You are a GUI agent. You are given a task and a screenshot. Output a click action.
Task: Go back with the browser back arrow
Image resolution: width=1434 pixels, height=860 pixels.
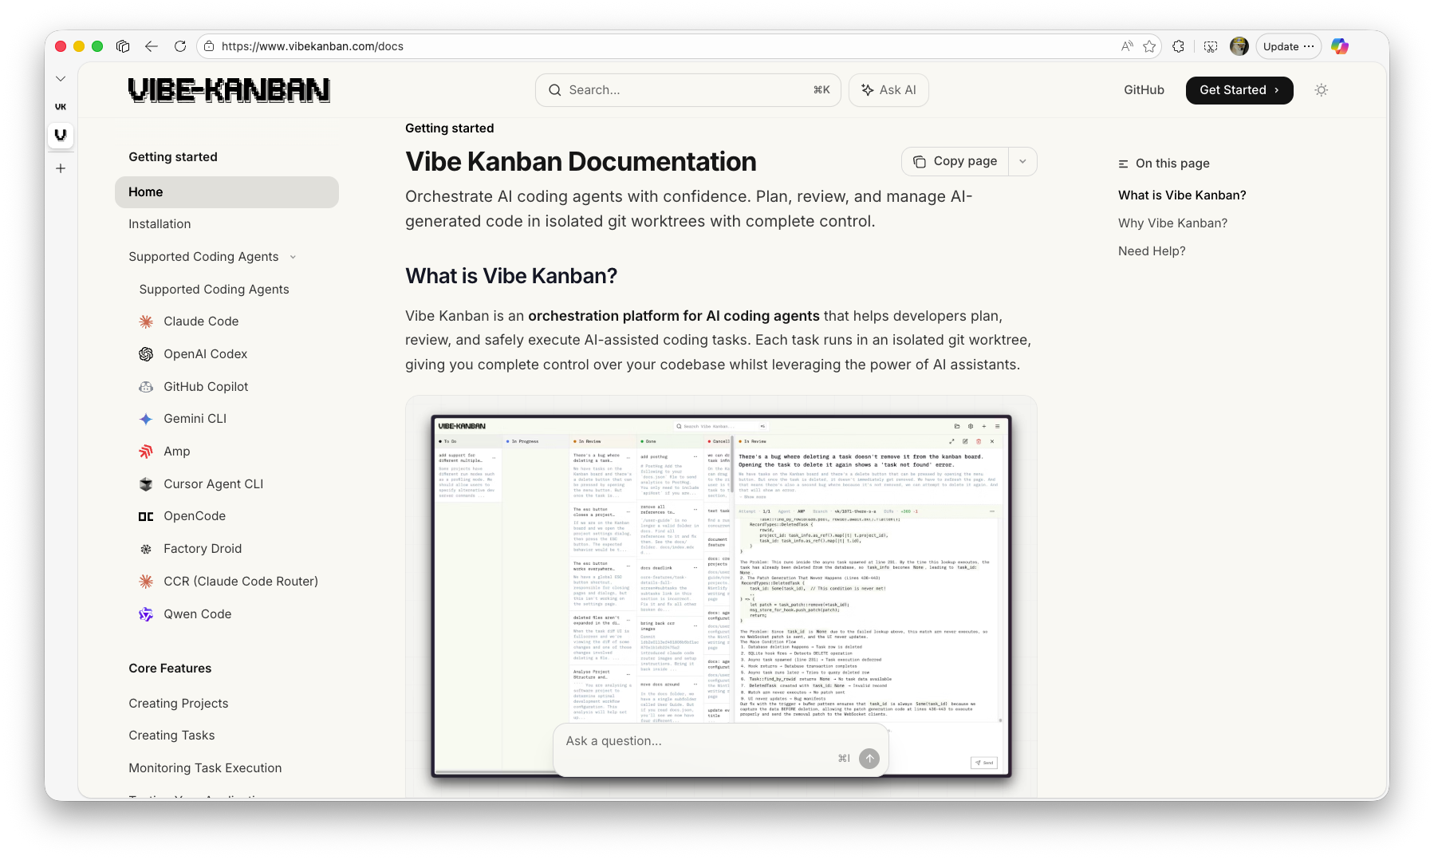pyautogui.click(x=152, y=46)
